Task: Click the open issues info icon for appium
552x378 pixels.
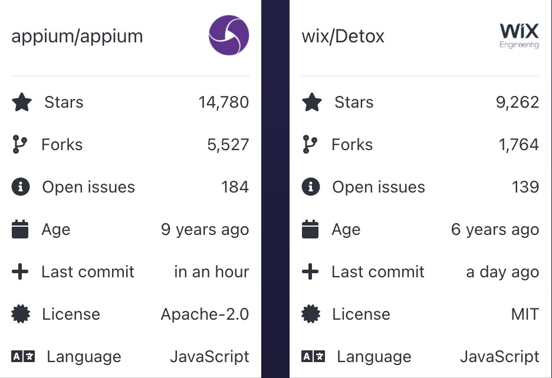Action: click(x=21, y=187)
